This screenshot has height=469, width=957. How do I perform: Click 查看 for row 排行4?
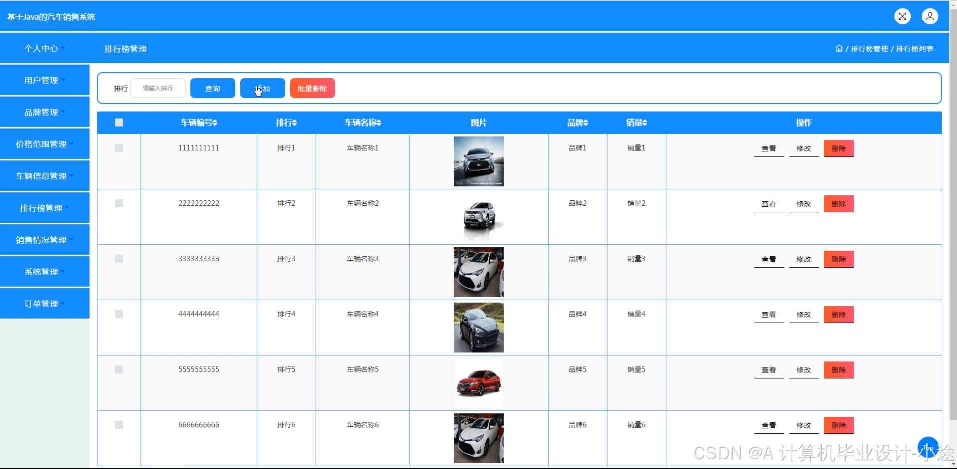(x=769, y=315)
